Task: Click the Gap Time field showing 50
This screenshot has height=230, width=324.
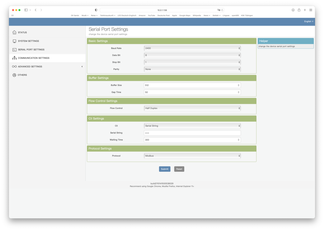Action: click(x=192, y=92)
